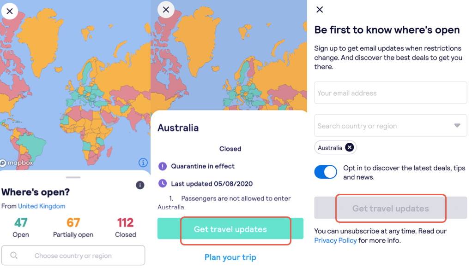The height and width of the screenshot is (268, 472).
Task: Focus the Your email address field
Action: [390, 93]
